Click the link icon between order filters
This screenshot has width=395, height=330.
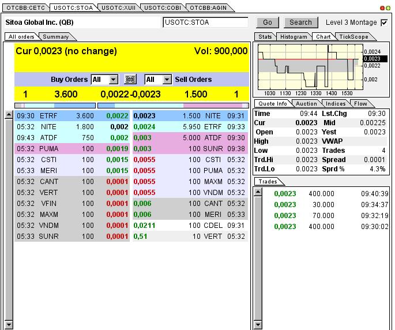pyautogui.click(x=130, y=80)
